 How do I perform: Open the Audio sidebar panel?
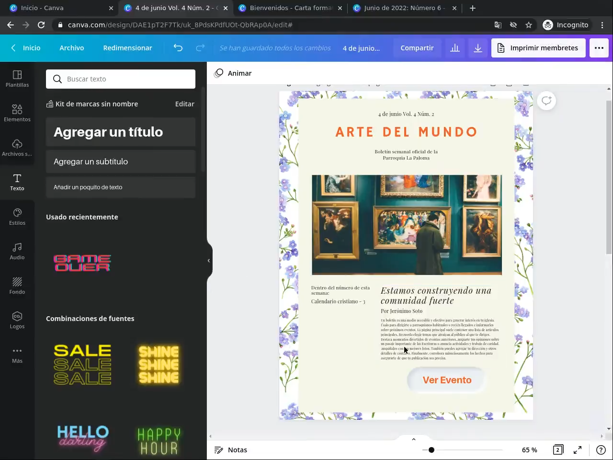click(x=17, y=251)
